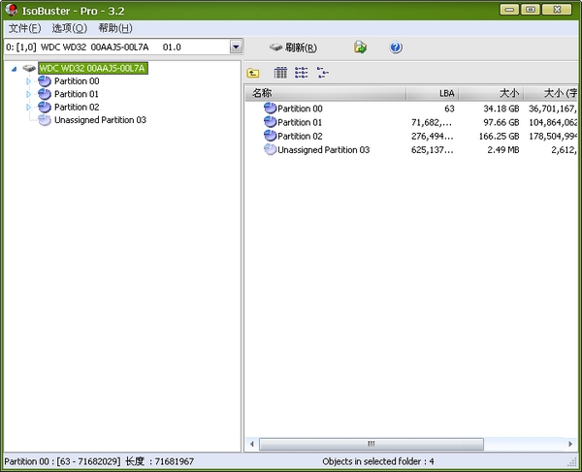Click Partition 00 icon in file list
This screenshot has height=472, width=582.
(x=271, y=109)
